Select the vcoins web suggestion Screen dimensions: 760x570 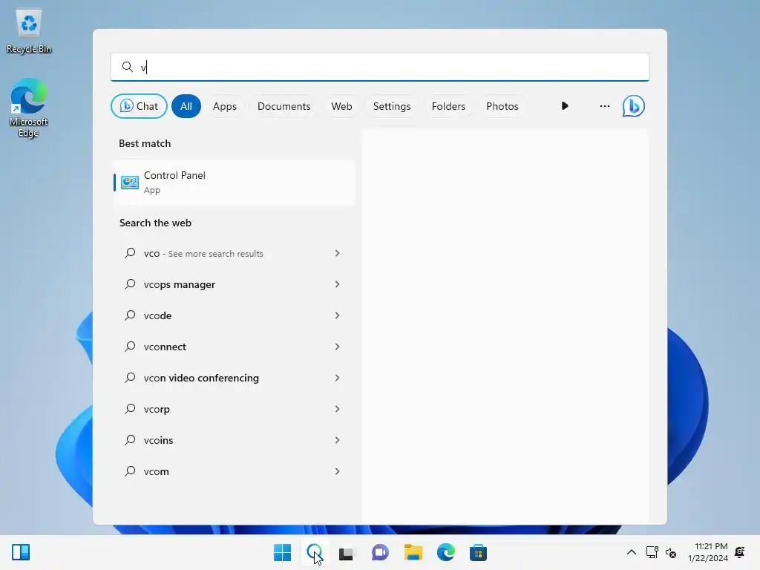point(234,440)
